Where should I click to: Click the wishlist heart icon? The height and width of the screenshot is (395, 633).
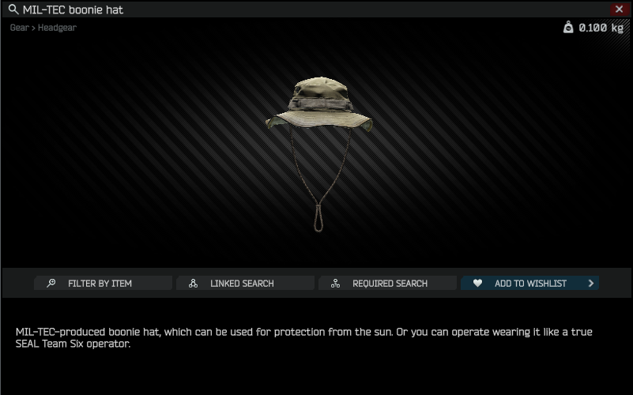[x=477, y=284]
